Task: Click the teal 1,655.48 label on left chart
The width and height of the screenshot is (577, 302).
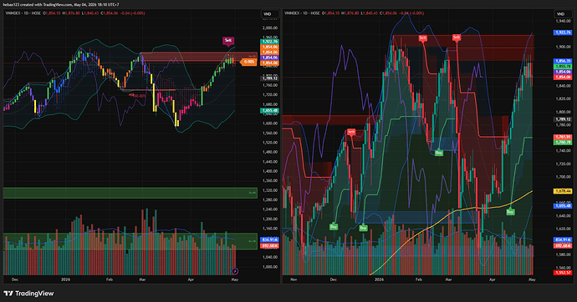Action: coord(270,110)
